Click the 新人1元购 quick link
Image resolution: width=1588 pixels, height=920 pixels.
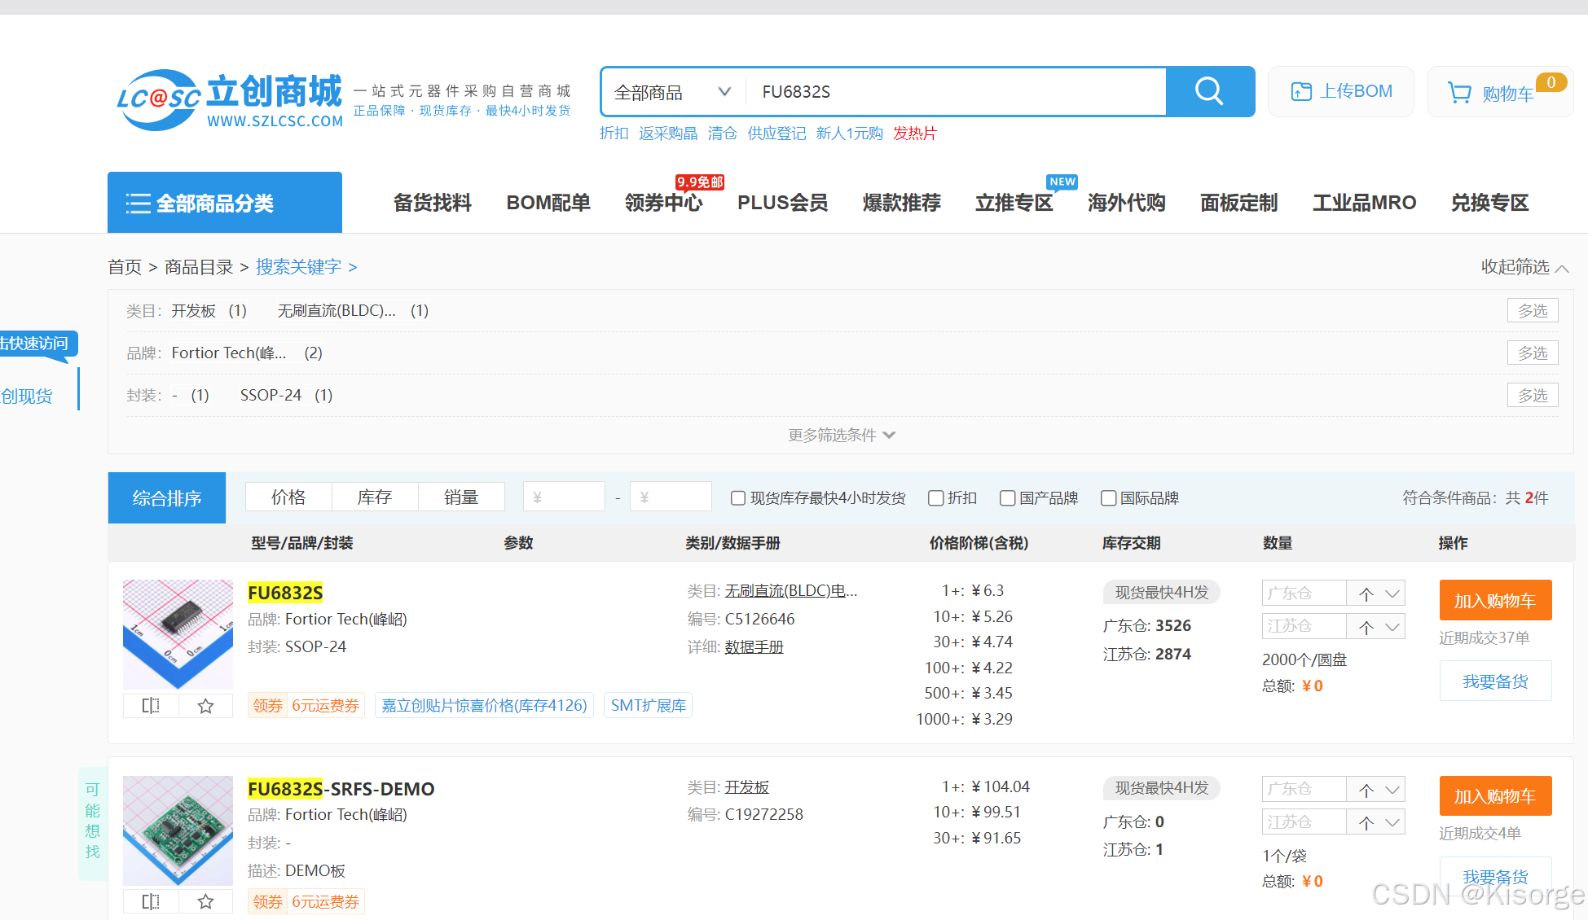pyautogui.click(x=850, y=134)
